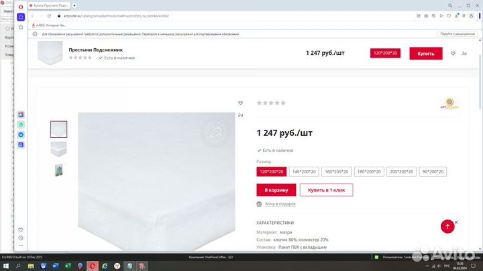Click Купить в 1 клик button
This screenshot has width=483, height=271.
(x=326, y=190)
